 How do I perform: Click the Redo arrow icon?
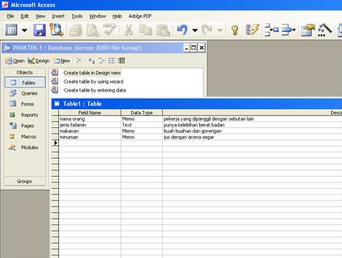click(x=207, y=29)
